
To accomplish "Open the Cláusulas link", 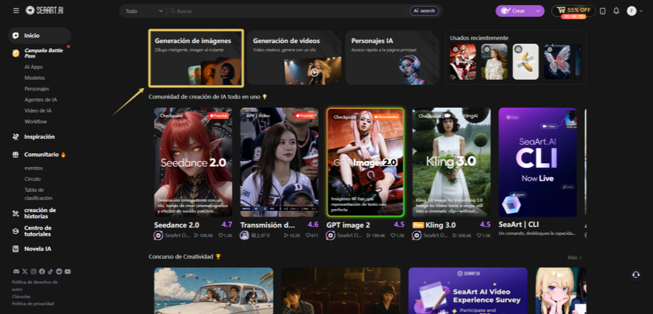I will pyautogui.click(x=22, y=296).
